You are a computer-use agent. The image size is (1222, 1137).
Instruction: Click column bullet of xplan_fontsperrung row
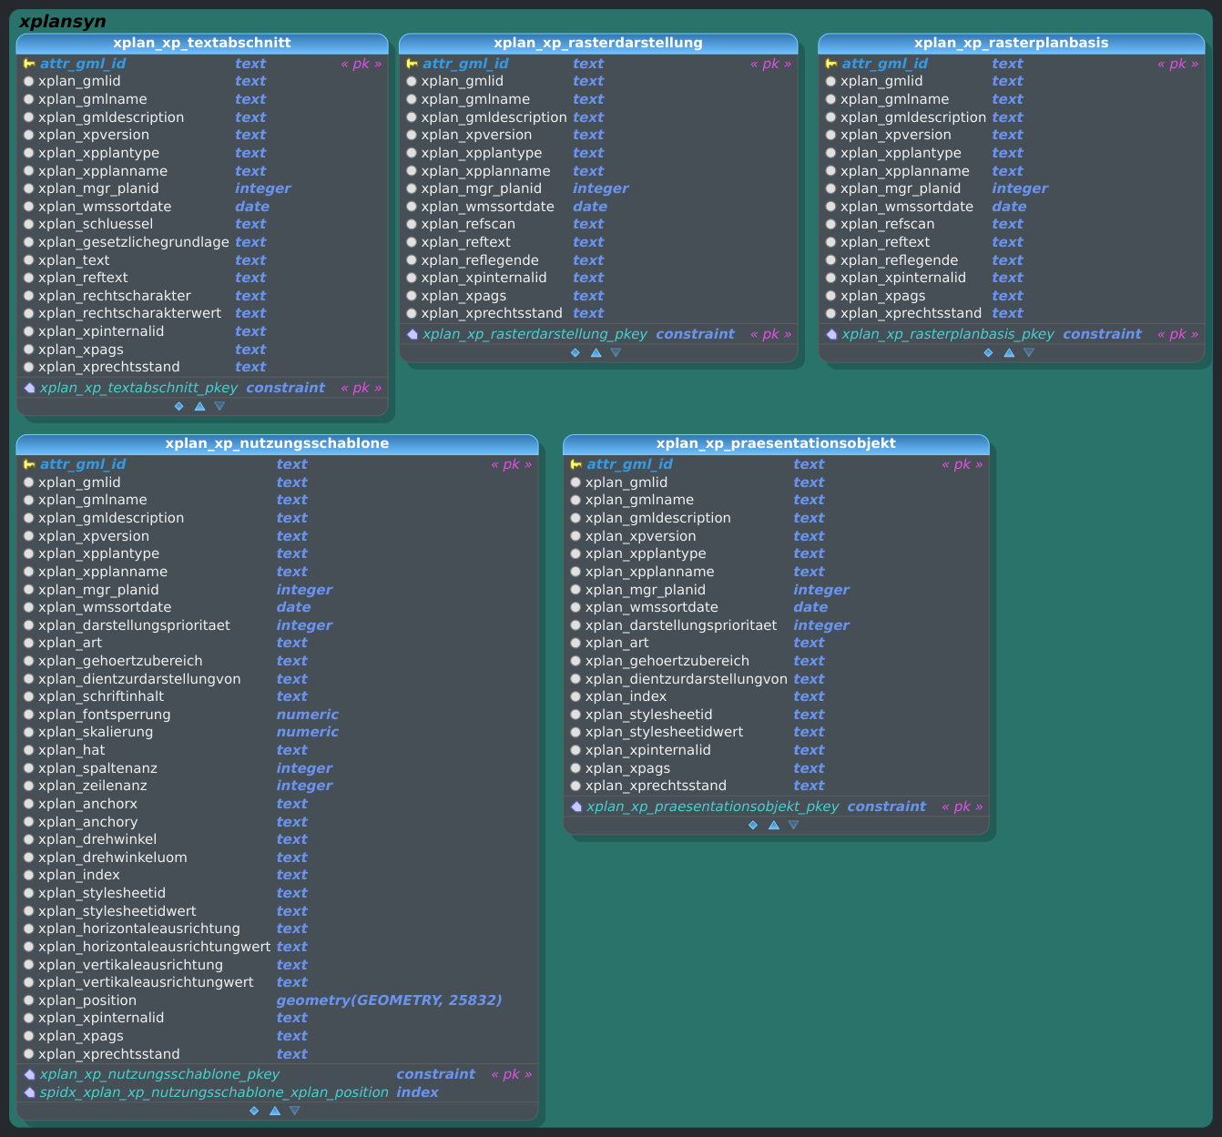29,715
